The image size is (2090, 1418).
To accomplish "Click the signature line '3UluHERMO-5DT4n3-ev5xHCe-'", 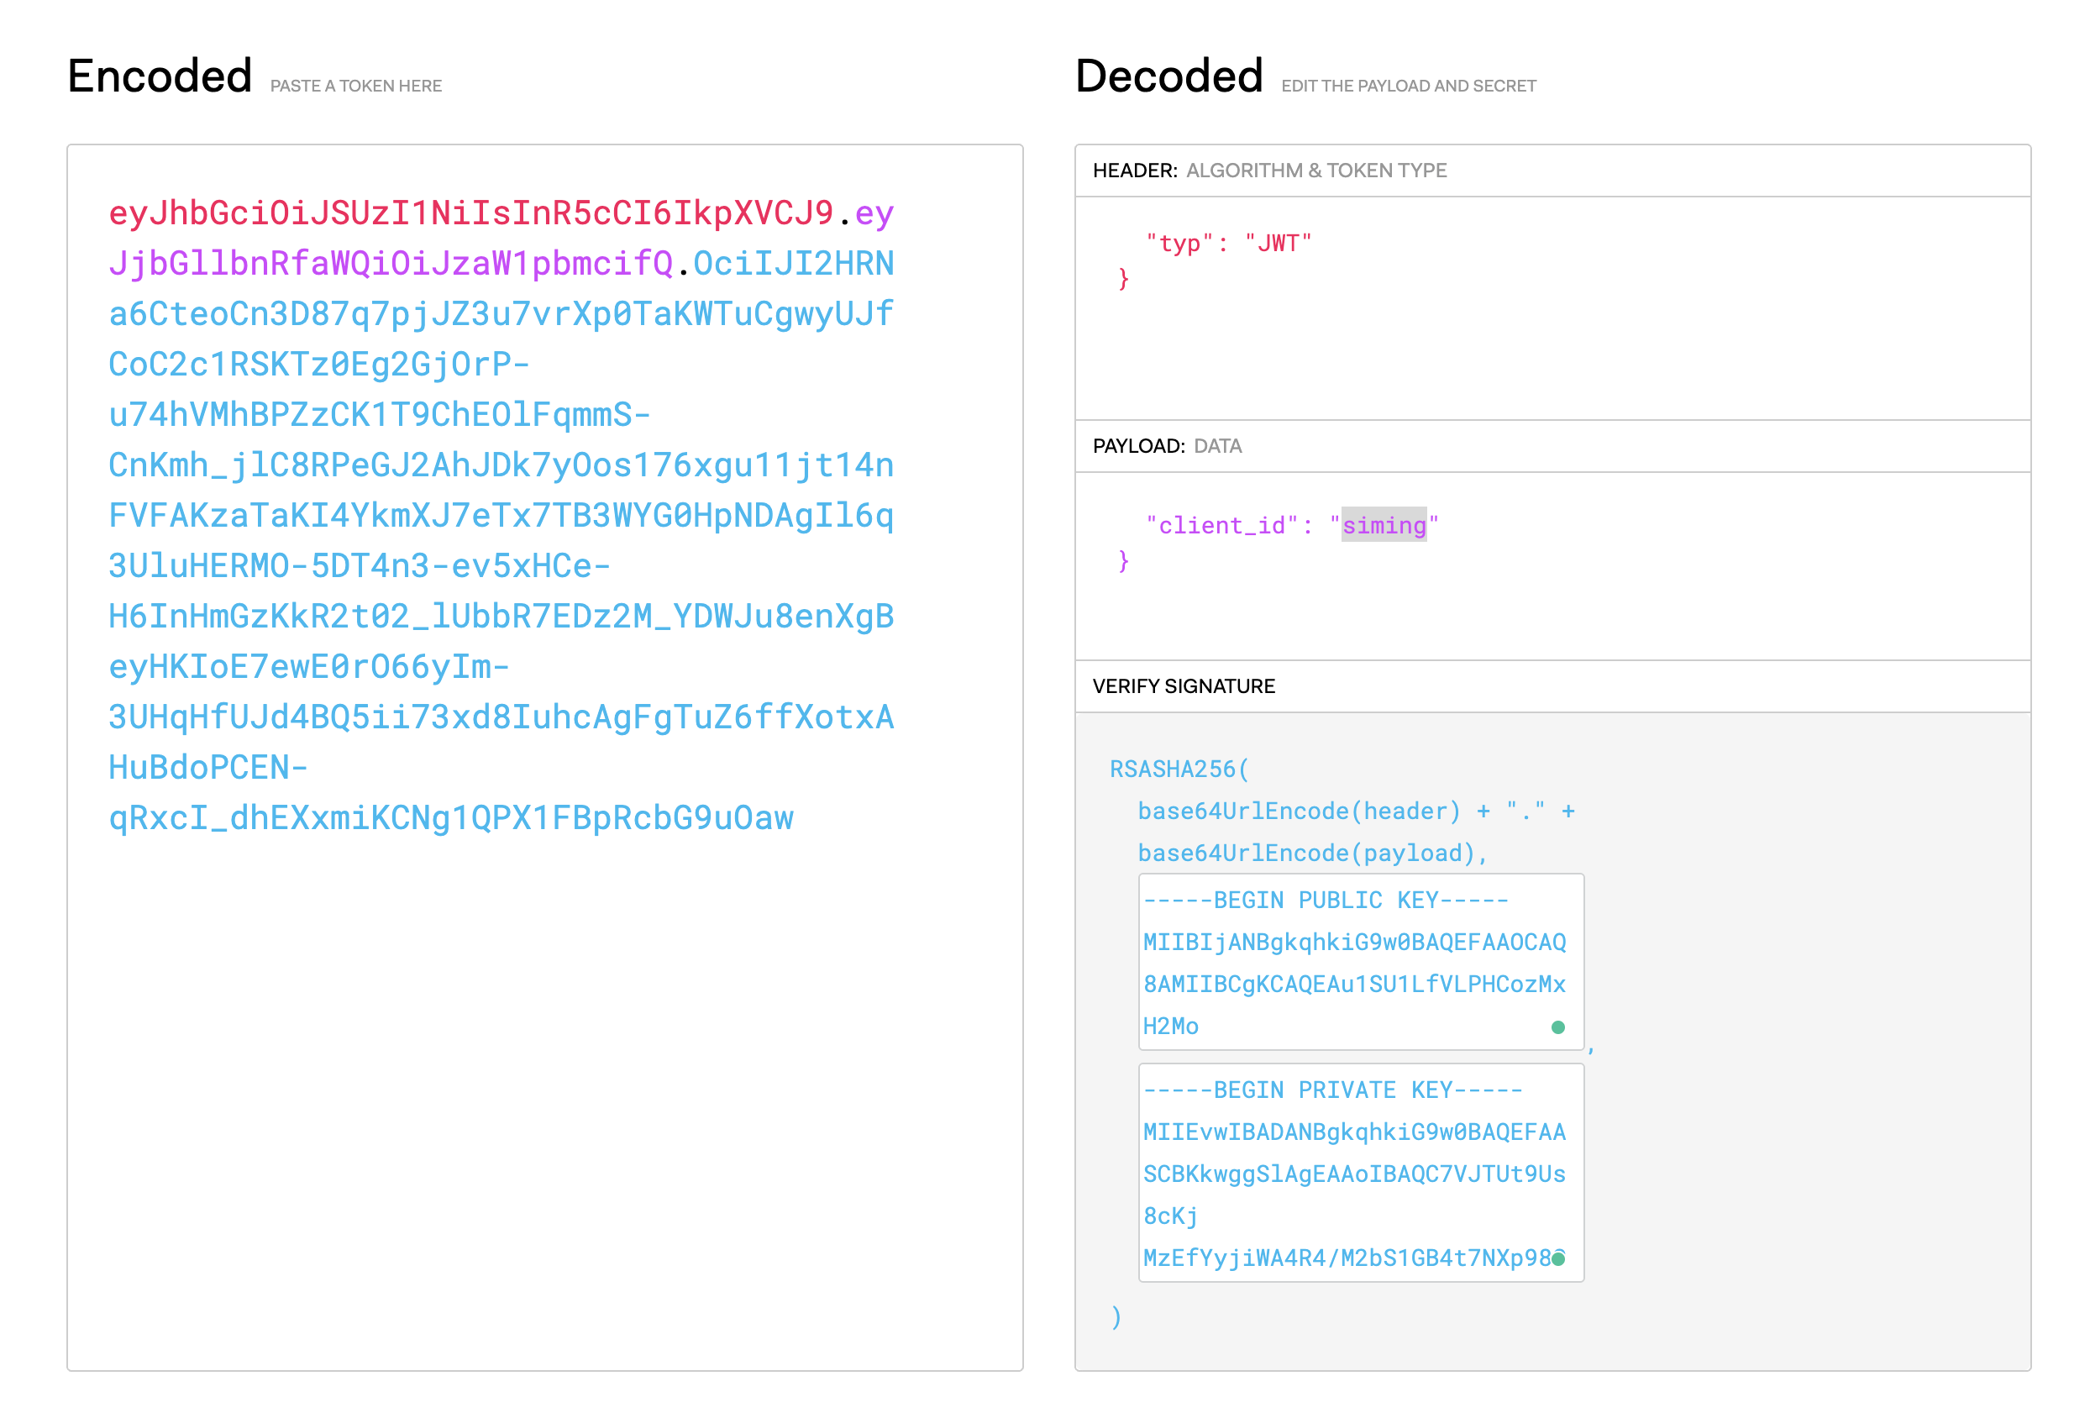I will click(360, 565).
